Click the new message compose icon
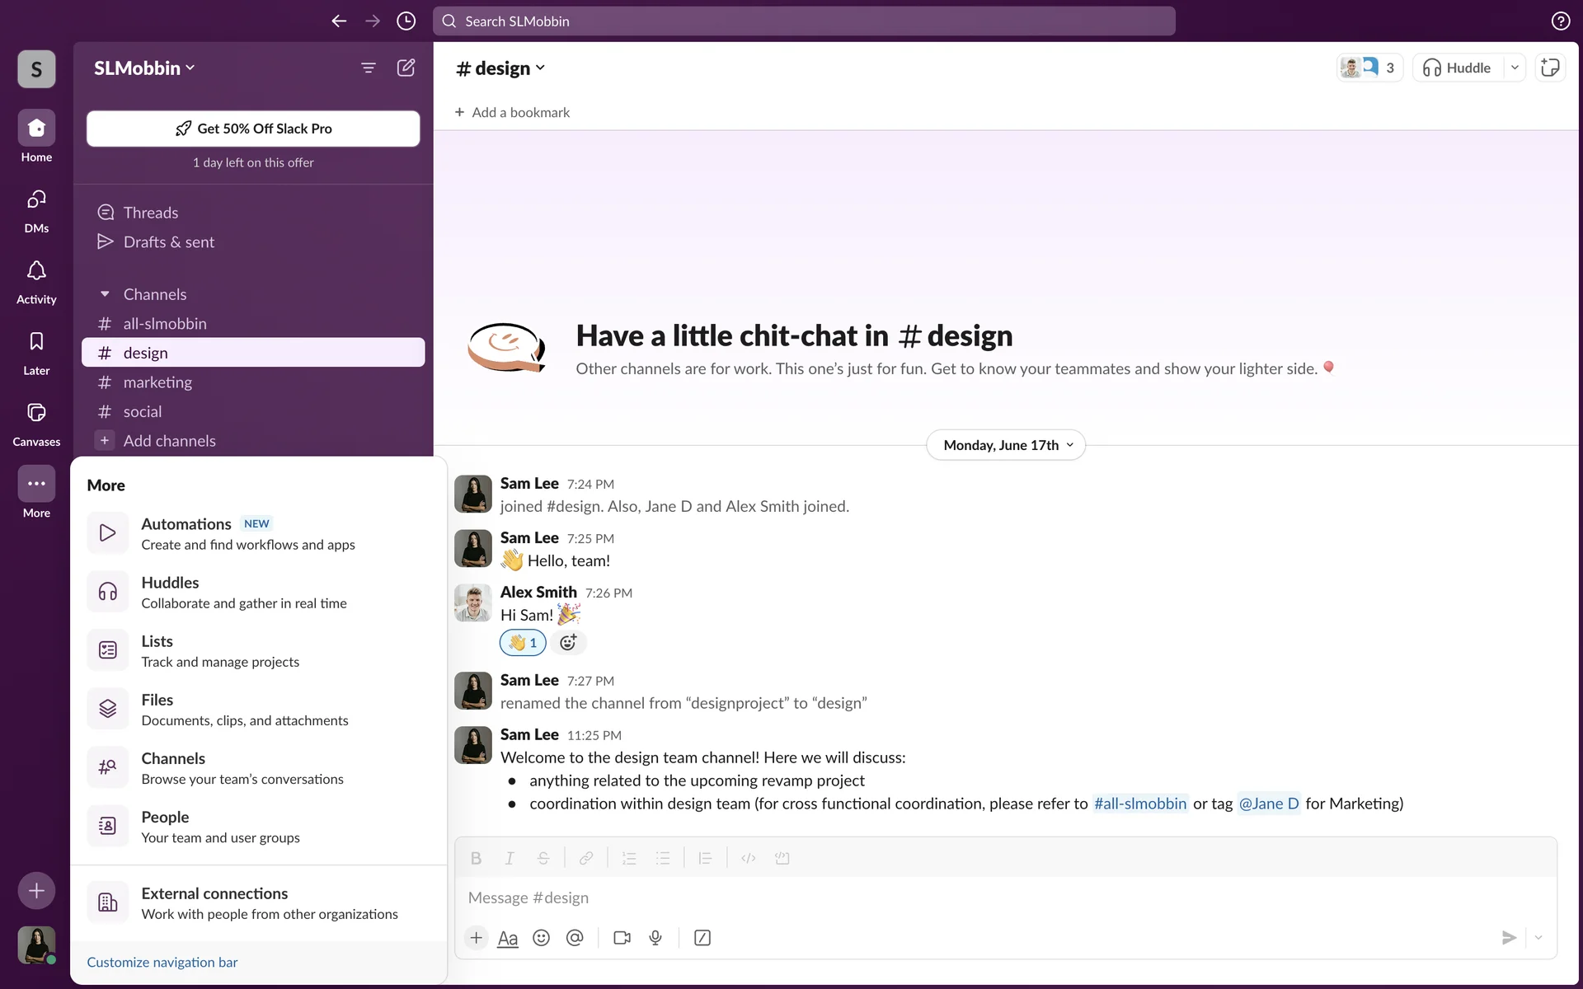The width and height of the screenshot is (1583, 989). [x=406, y=68]
